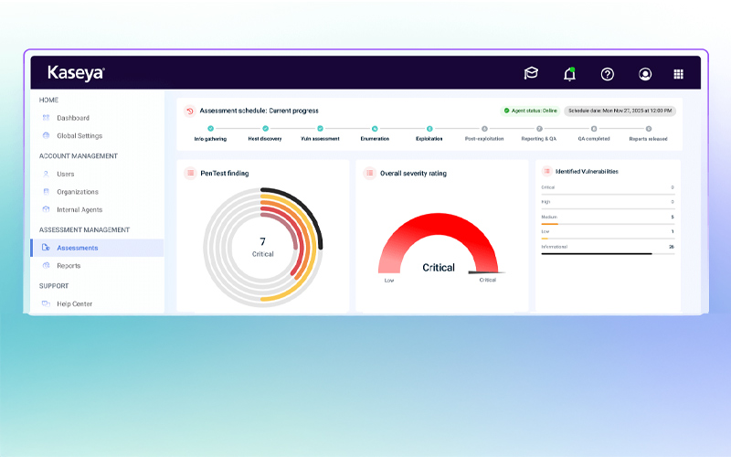Open the Help Center link

coord(74,303)
